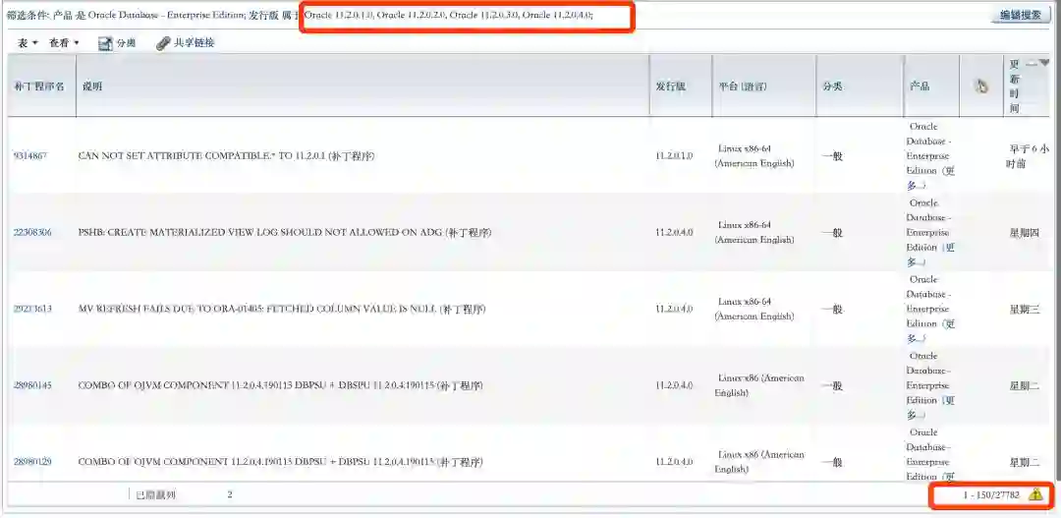Click release cell 11.2.0.1.0
The image size is (1061, 518).
674,155
